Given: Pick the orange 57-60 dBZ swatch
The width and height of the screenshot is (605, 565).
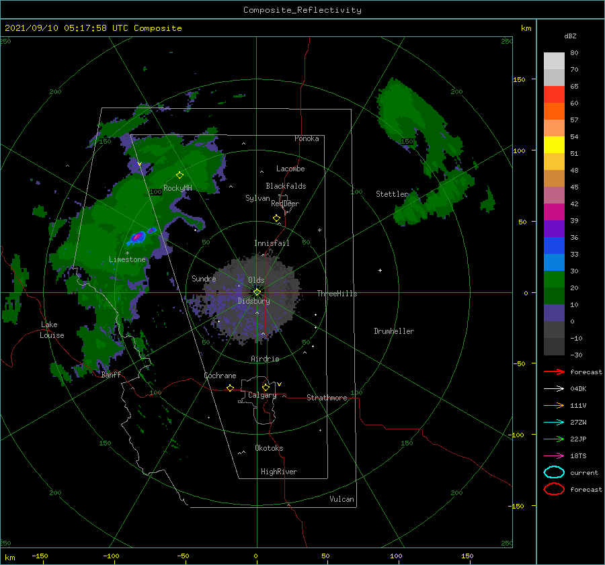Looking at the screenshot, I should pyautogui.click(x=554, y=112).
